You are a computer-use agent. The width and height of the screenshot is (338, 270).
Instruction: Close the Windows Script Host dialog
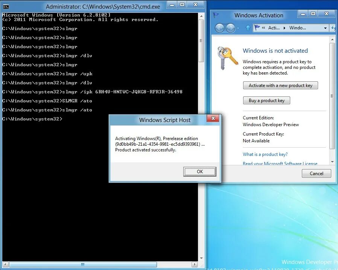[x=213, y=118]
